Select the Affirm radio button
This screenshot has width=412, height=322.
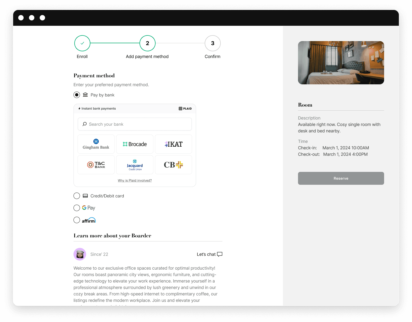pos(77,220)
